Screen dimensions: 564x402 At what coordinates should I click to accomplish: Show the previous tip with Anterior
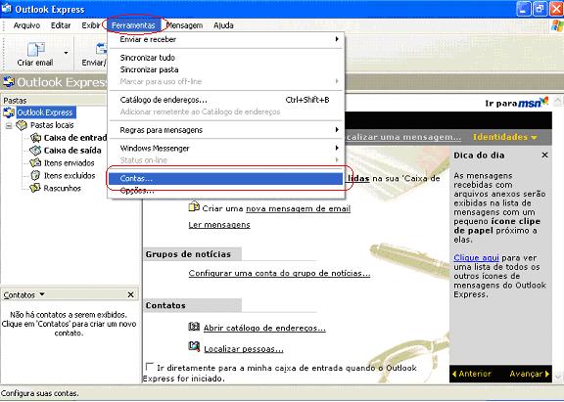tap(471, 374)
